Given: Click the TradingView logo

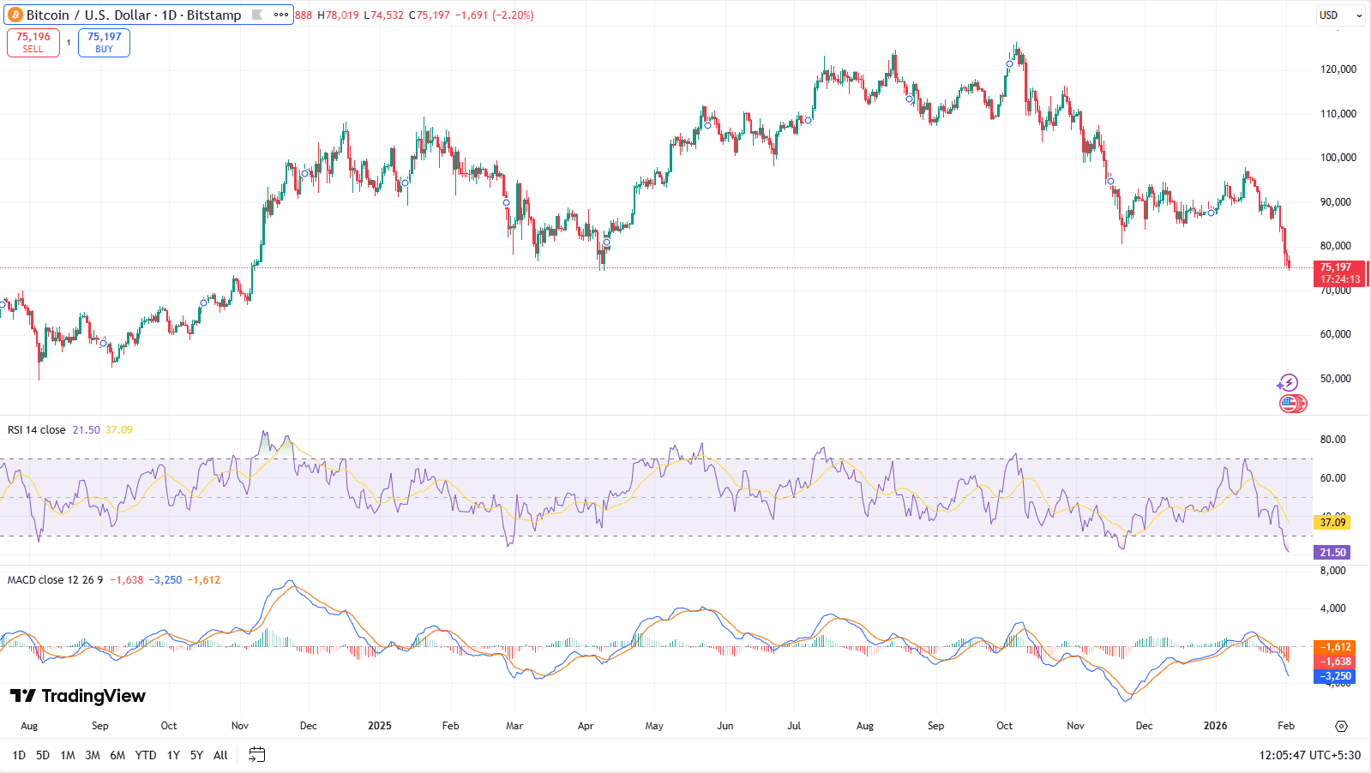Looking at the screenshot, I should (78, 696).
